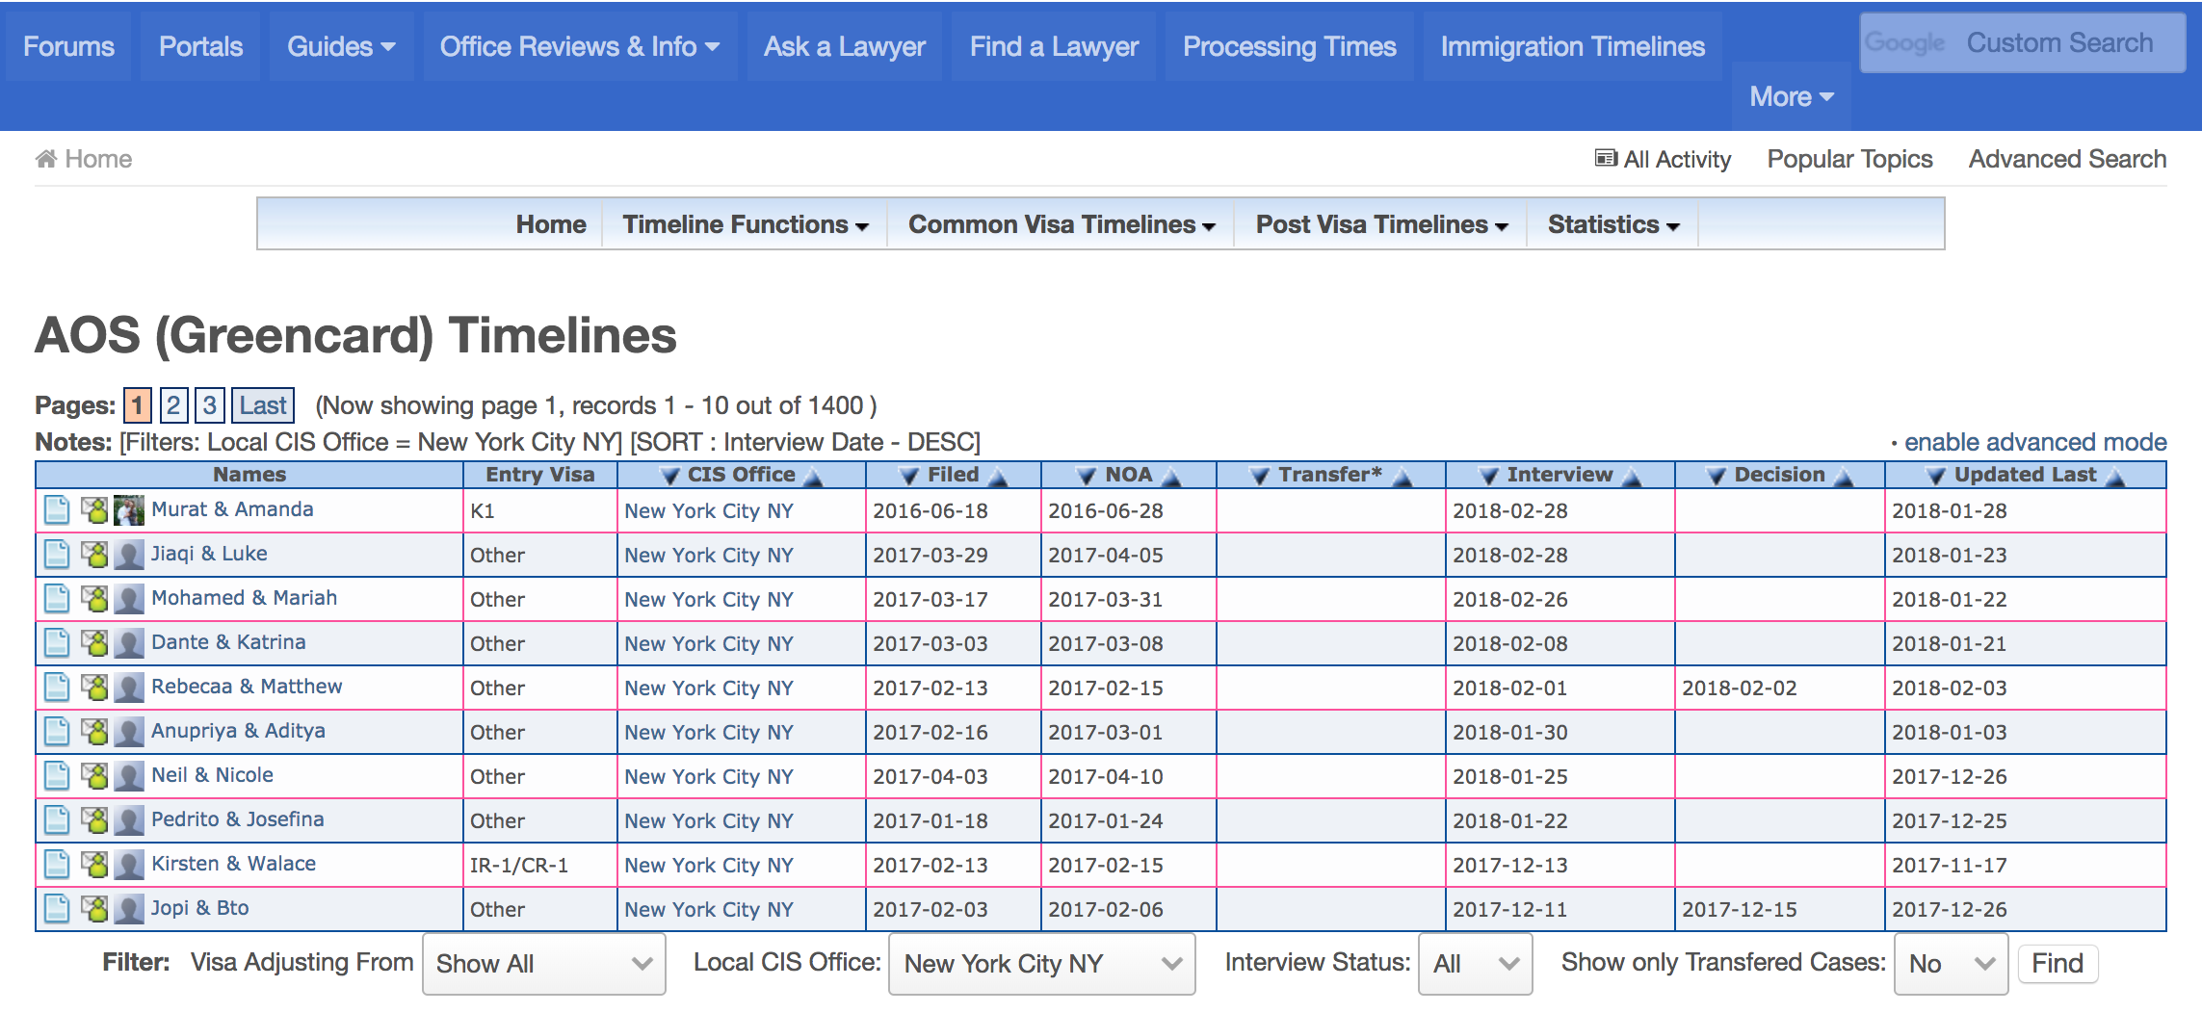
Task: Sort Decision column descending arrow
Action: (x=1716, y=476)
